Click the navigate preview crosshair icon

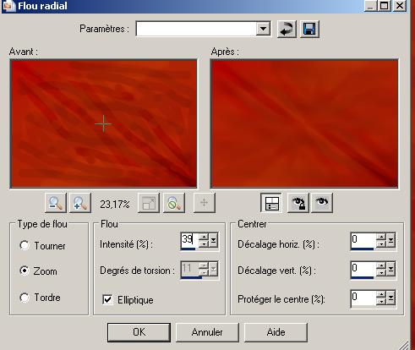[205, 203]
